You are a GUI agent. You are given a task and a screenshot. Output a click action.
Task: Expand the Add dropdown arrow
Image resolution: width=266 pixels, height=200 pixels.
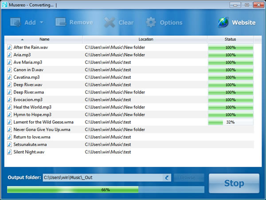(42, 23)
